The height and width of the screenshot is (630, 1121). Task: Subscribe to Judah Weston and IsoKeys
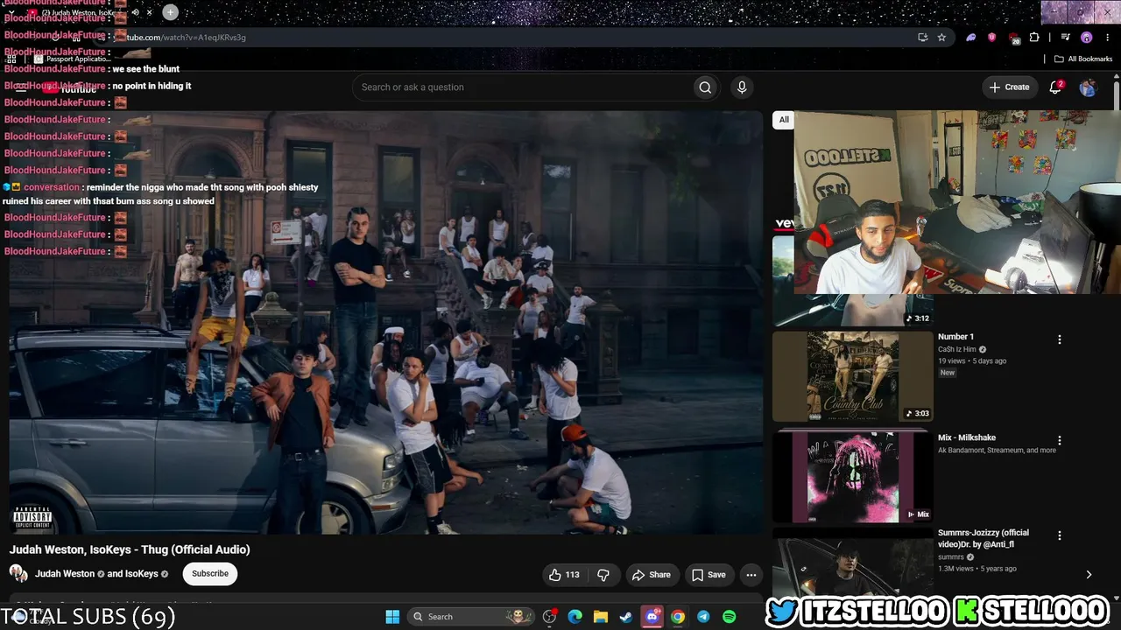tap(210, 574)
